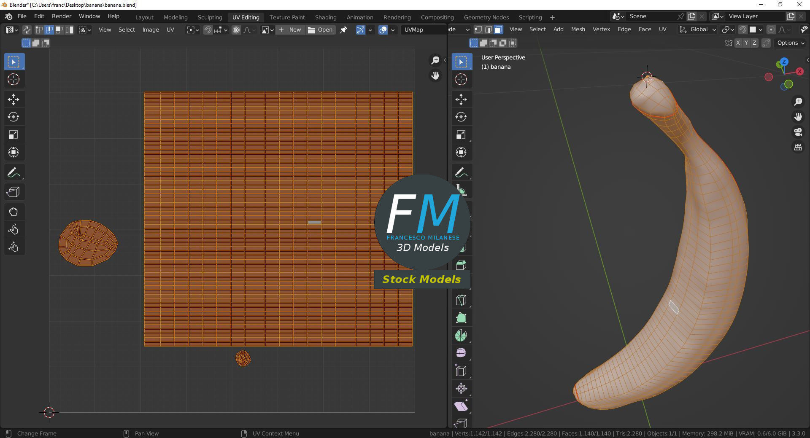The image size is (810, 438).
Task: Open the UV editor type dropdown
Action: click(x=12, y=30)
